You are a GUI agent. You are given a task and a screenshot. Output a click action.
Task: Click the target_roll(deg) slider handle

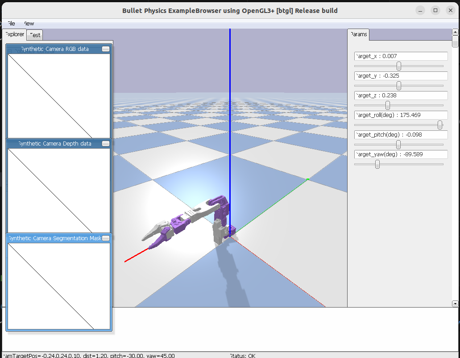point(440,125)
